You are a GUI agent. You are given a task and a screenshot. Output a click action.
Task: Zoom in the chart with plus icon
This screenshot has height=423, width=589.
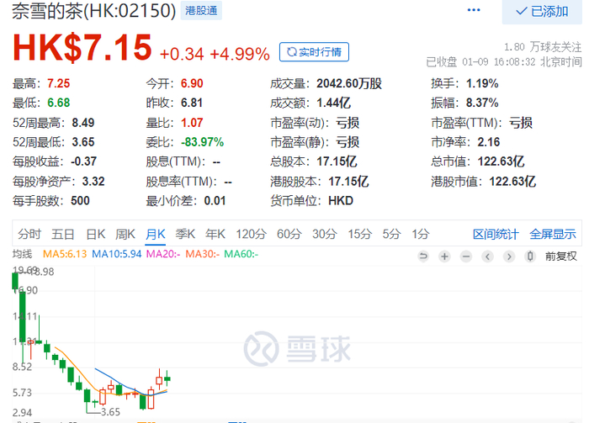coord(445,256)
